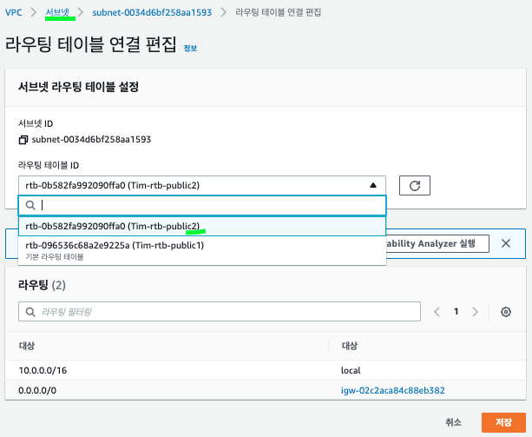Go to the 서브넷 breadcrumb link
This screenshot has width=532, height=437.
pyautogui.click(x=57, y=12)
